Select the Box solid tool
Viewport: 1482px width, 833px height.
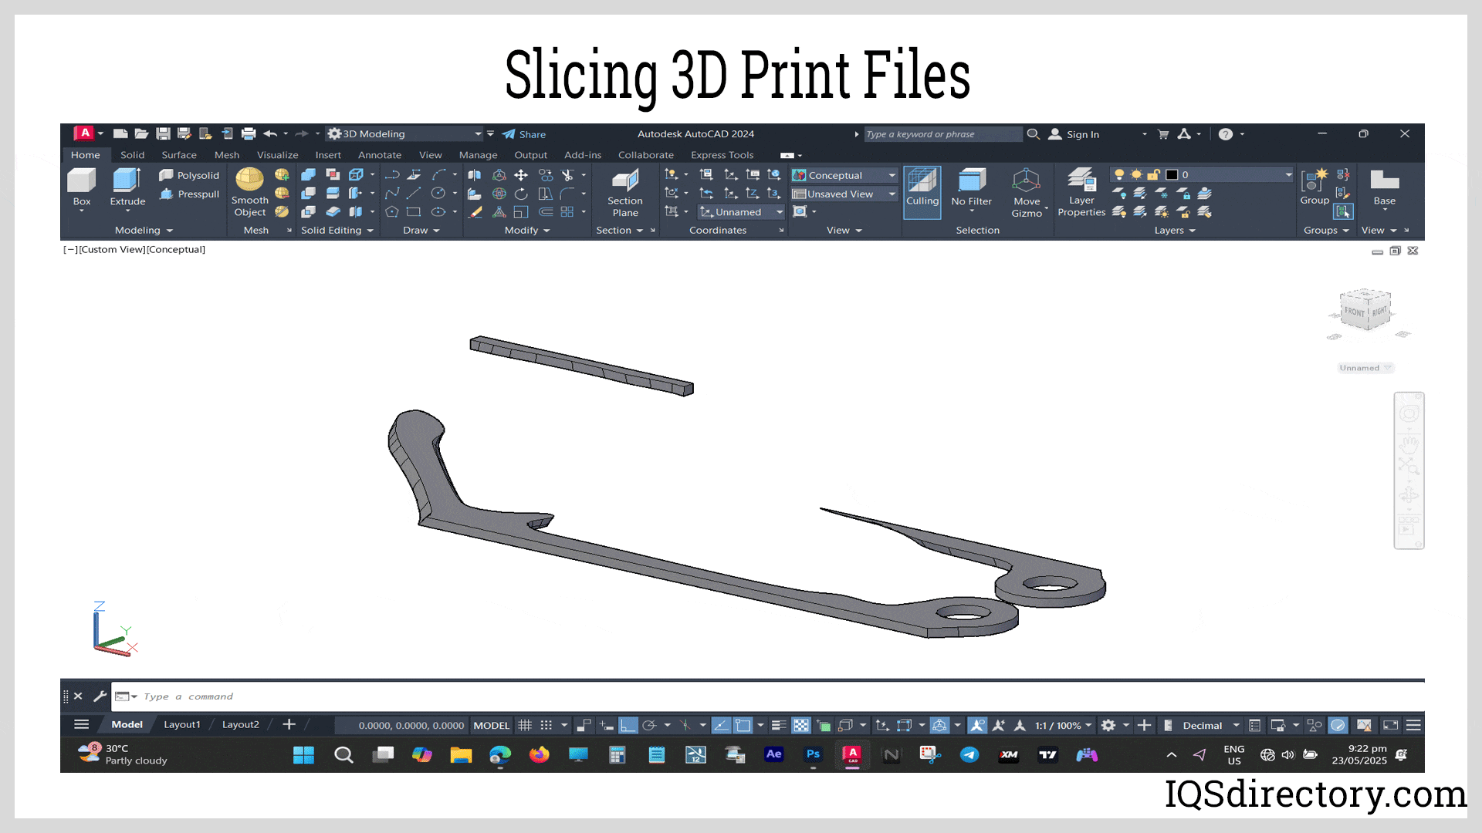pos(81,181)
